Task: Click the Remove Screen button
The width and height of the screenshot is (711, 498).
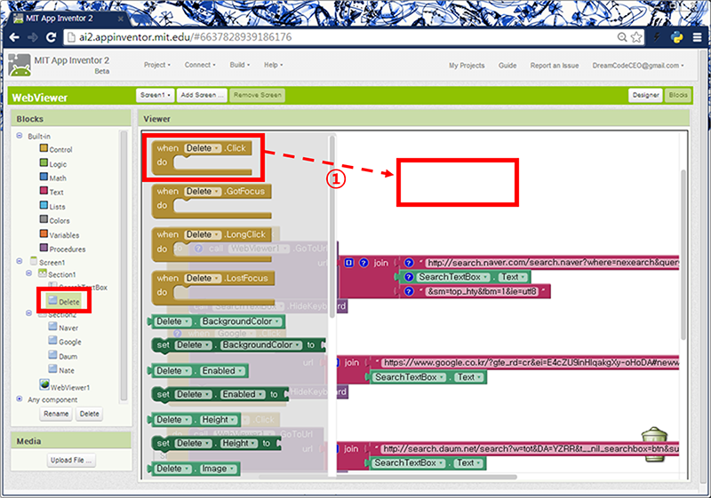Action: pos(257,95)
